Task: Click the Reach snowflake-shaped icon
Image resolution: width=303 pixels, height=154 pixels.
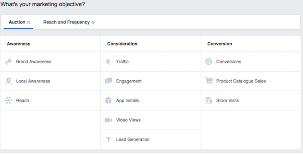Action: [8, 101]
